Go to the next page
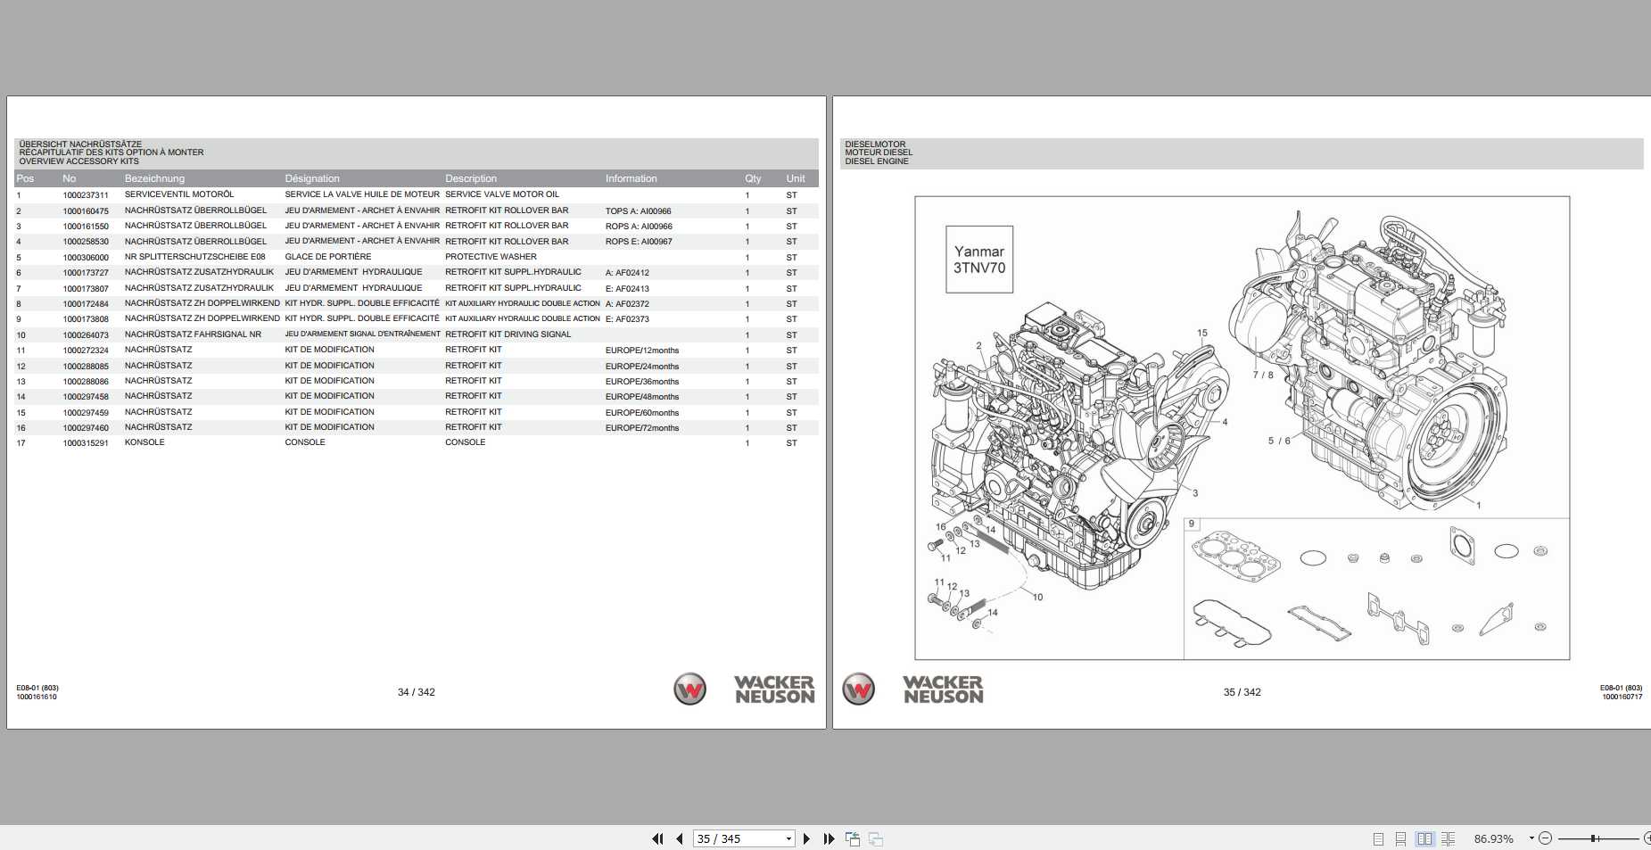The height and width of the screenshot is (850, 1651). coord(806,838)
